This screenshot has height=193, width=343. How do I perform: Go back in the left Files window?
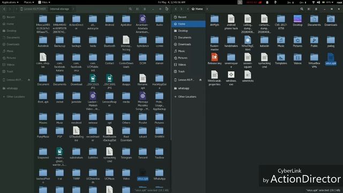4,9
